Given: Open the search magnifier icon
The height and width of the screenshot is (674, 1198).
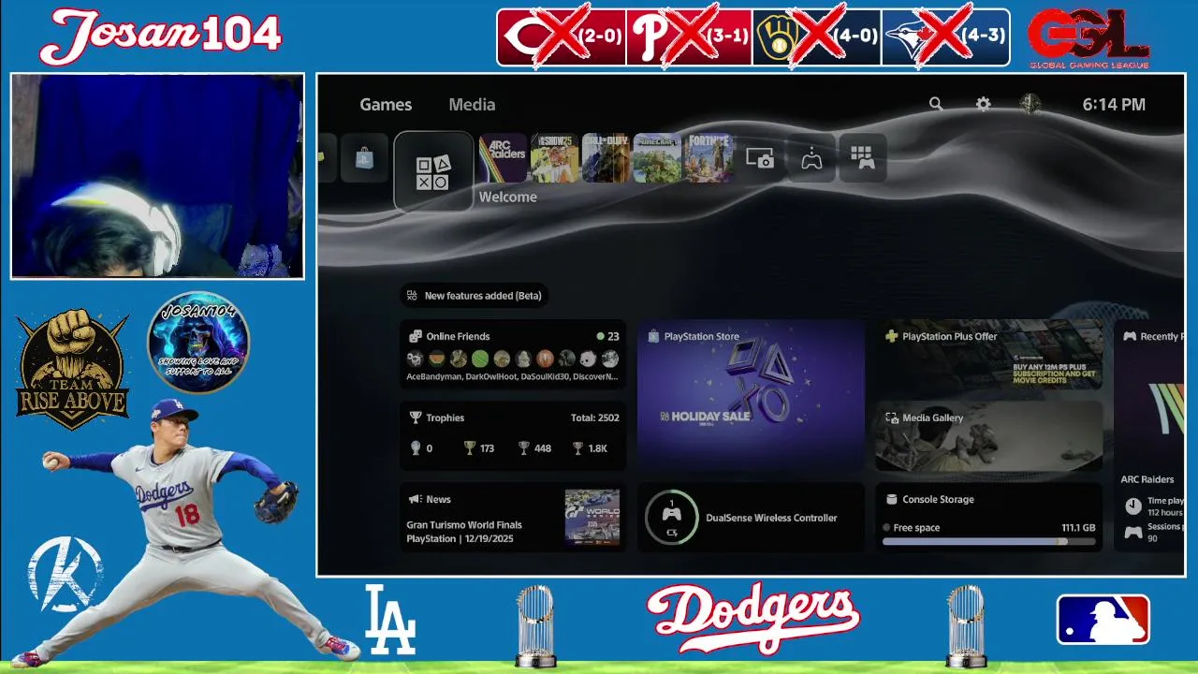Looking at the screenshot, I should coord(936,104).
